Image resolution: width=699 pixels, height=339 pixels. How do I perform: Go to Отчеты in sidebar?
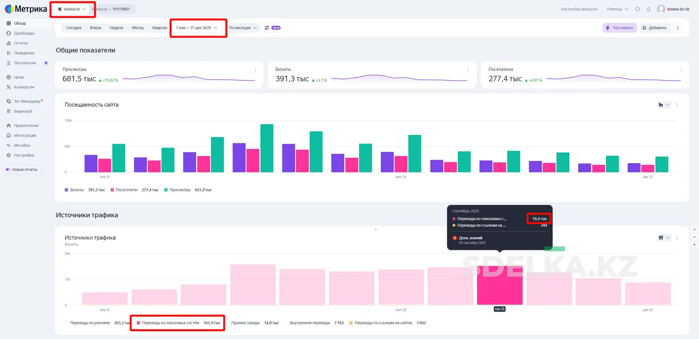pos(21,43)
